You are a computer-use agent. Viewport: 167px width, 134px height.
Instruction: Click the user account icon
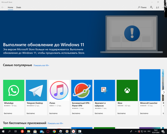(151, 7)
